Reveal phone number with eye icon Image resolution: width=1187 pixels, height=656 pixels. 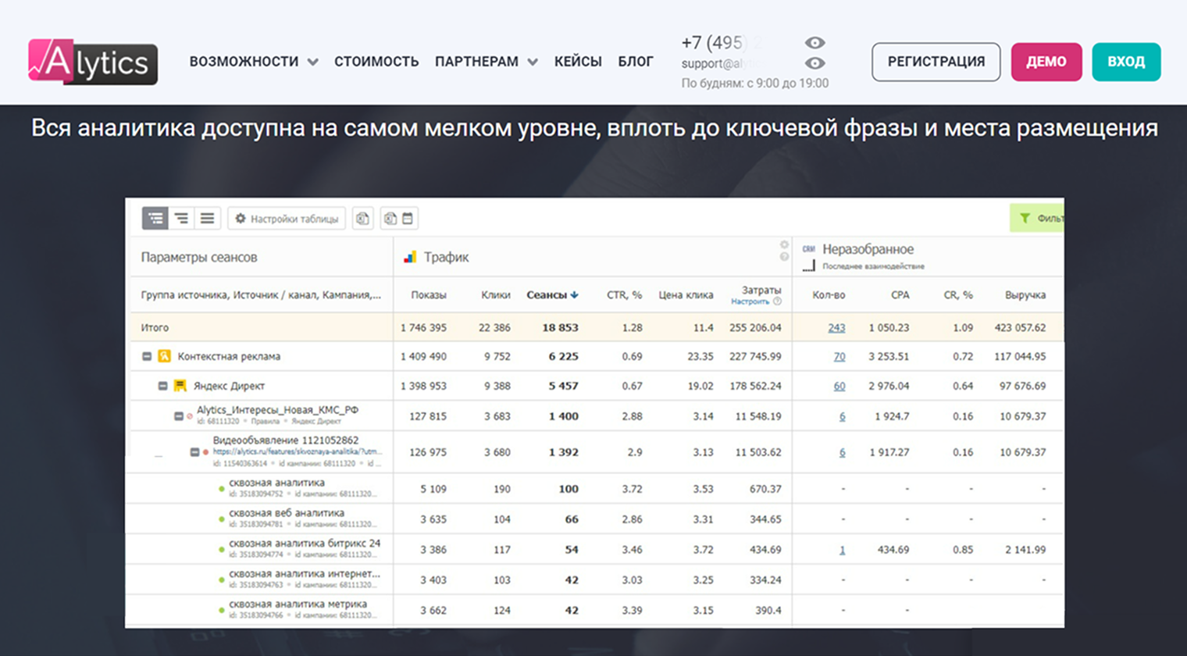815,43
